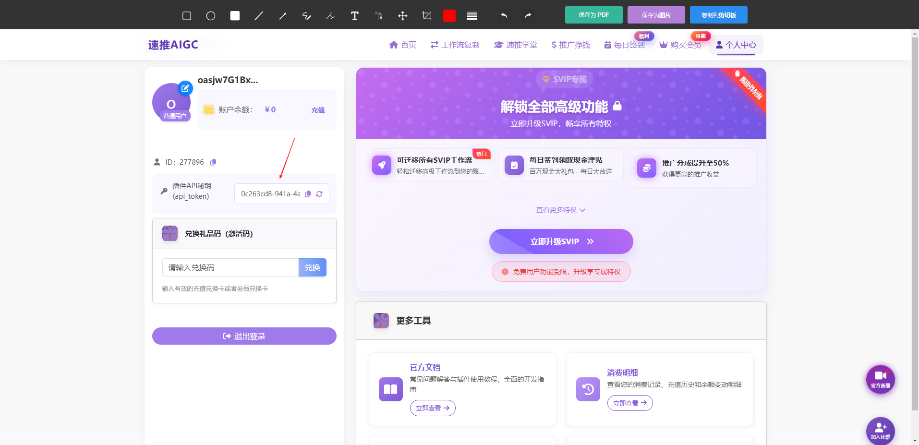Click the 官方文档 title link
919x445 pixels.
[x=425, y=368]
